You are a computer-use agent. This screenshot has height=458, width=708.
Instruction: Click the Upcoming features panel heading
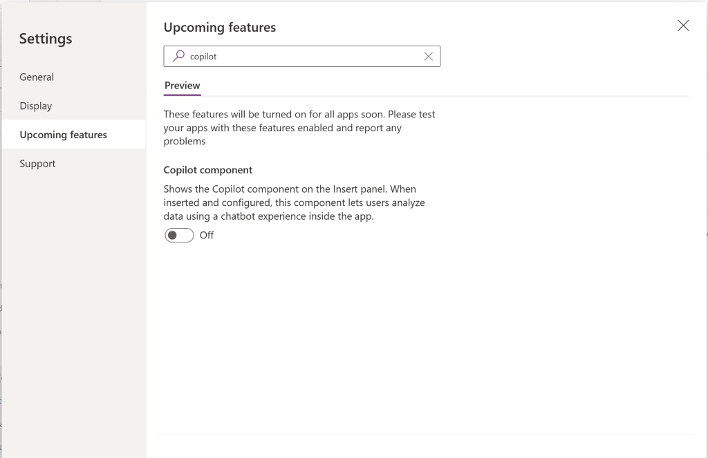[x=220, y=28]
